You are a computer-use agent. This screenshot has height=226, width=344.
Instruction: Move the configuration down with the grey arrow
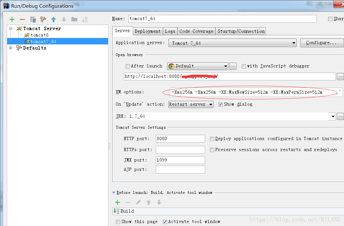tap(64, 19)
